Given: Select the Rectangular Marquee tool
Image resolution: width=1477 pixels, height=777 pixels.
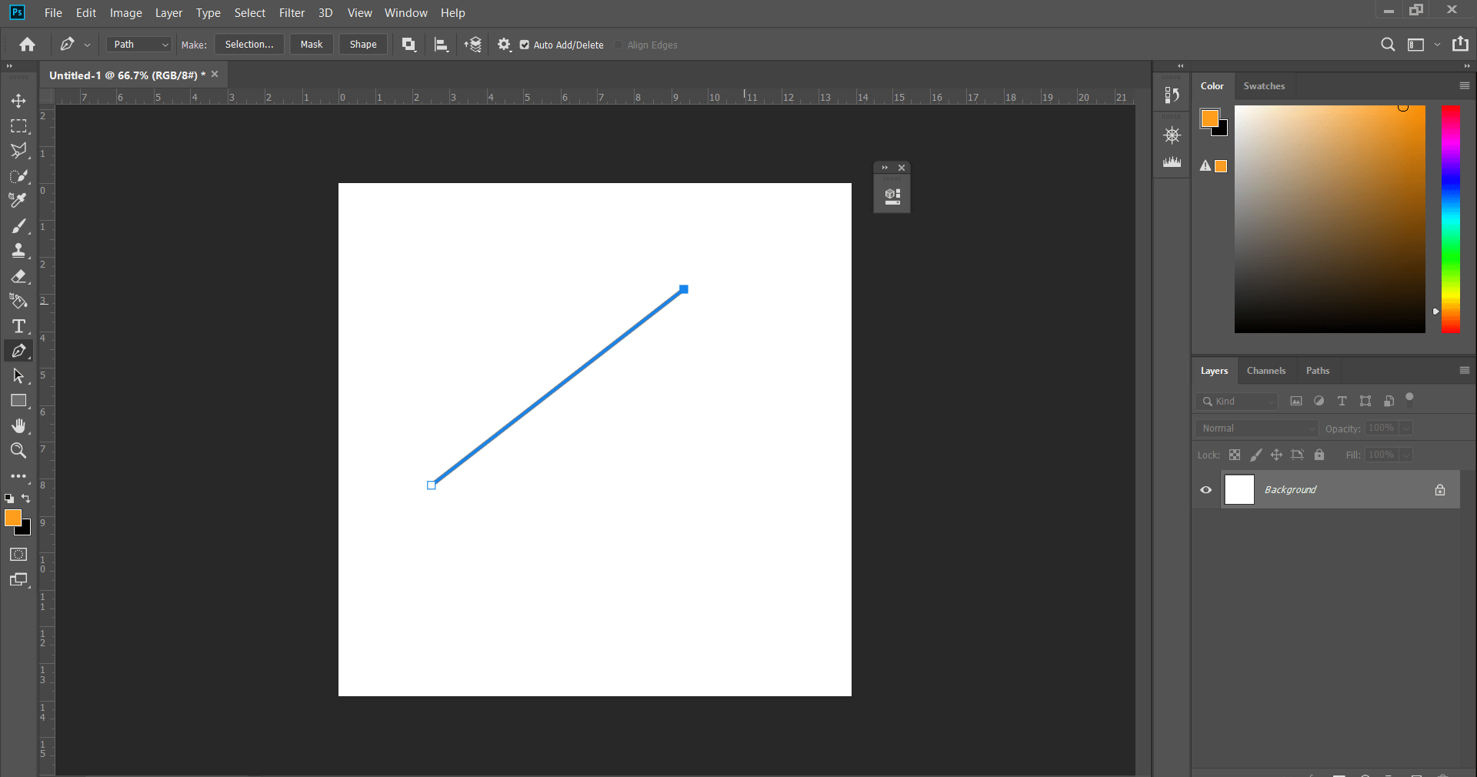Looking at the screenshot, I should coord(18,126).
